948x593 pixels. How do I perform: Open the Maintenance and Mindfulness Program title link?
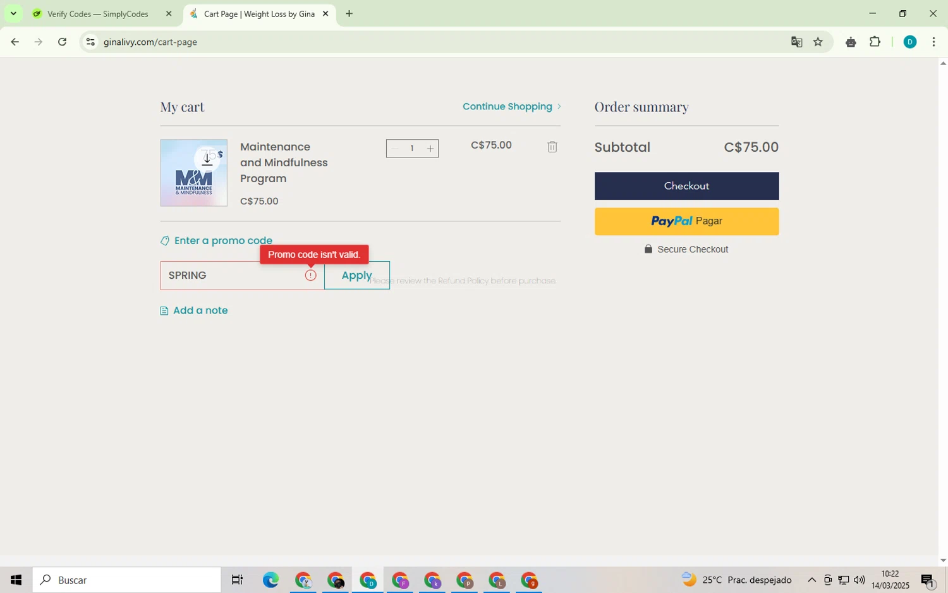tap(284, 162)
